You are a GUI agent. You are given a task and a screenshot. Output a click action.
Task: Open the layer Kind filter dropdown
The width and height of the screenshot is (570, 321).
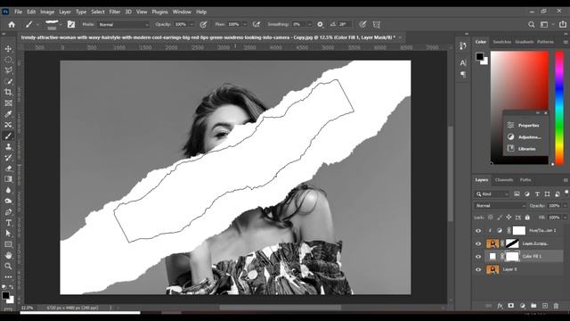493,194
